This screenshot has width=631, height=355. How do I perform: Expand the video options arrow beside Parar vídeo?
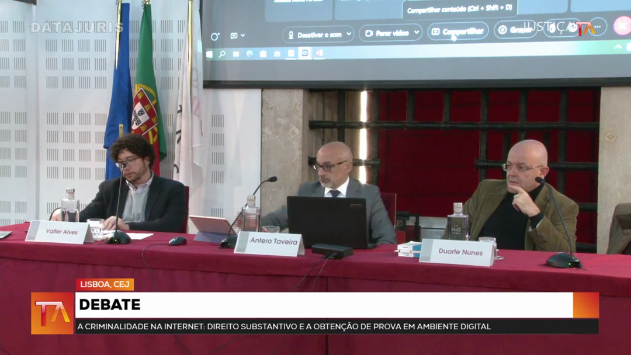417,33
